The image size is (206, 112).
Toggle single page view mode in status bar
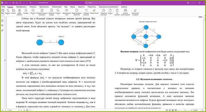pyautogui.click(x=167, y=110)
